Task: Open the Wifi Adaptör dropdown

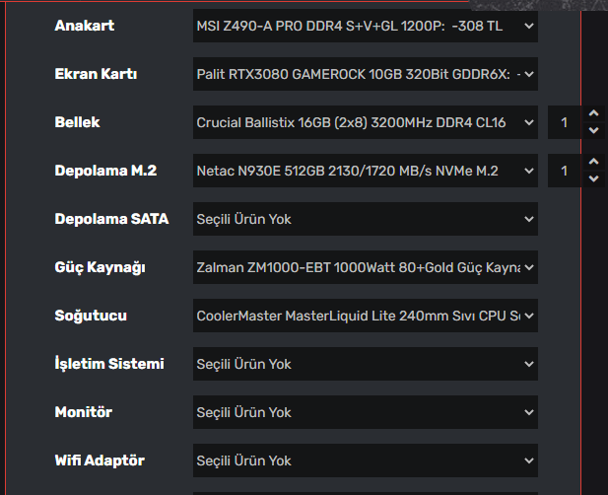Action: point(366,460)
